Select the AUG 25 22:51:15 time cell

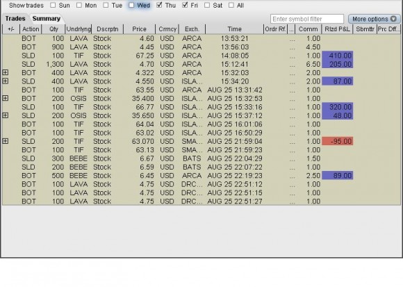pyautogui.click(x=234, y=192)
